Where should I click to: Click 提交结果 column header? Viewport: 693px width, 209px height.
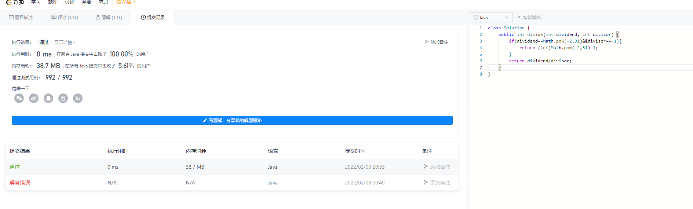coord(20,151)
